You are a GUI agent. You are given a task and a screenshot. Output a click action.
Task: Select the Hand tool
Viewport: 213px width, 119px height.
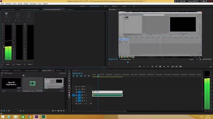pos(69,95)
